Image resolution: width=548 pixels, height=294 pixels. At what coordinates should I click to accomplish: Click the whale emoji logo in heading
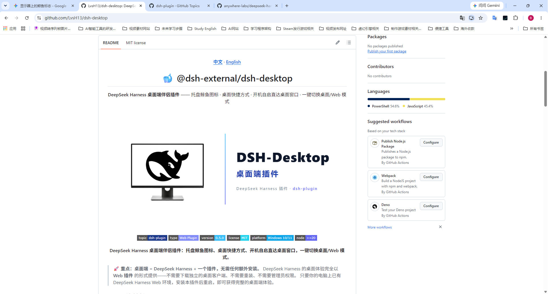click(168, 78)
